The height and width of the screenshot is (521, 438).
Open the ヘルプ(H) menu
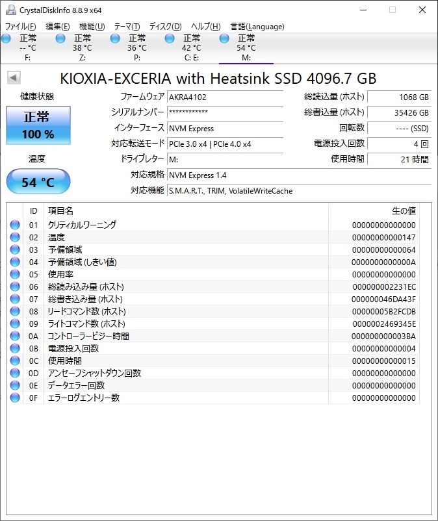pos(206,26)
